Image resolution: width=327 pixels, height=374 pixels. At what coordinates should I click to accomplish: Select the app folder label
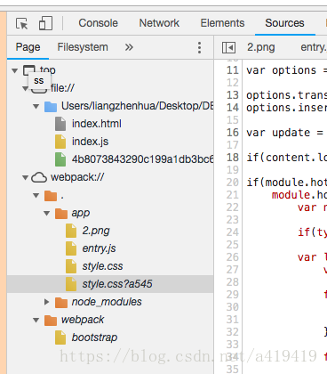81,214
